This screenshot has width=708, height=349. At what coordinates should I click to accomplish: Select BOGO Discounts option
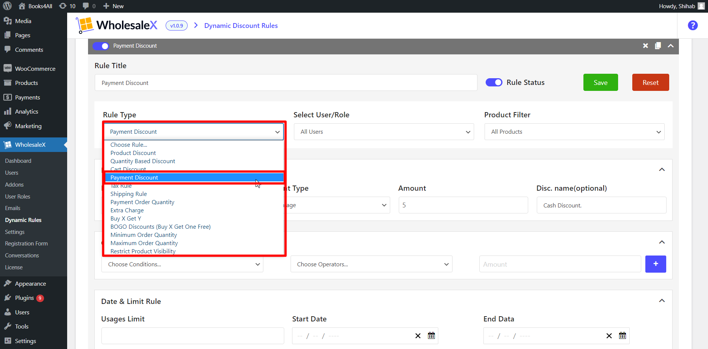pos(194,226)
